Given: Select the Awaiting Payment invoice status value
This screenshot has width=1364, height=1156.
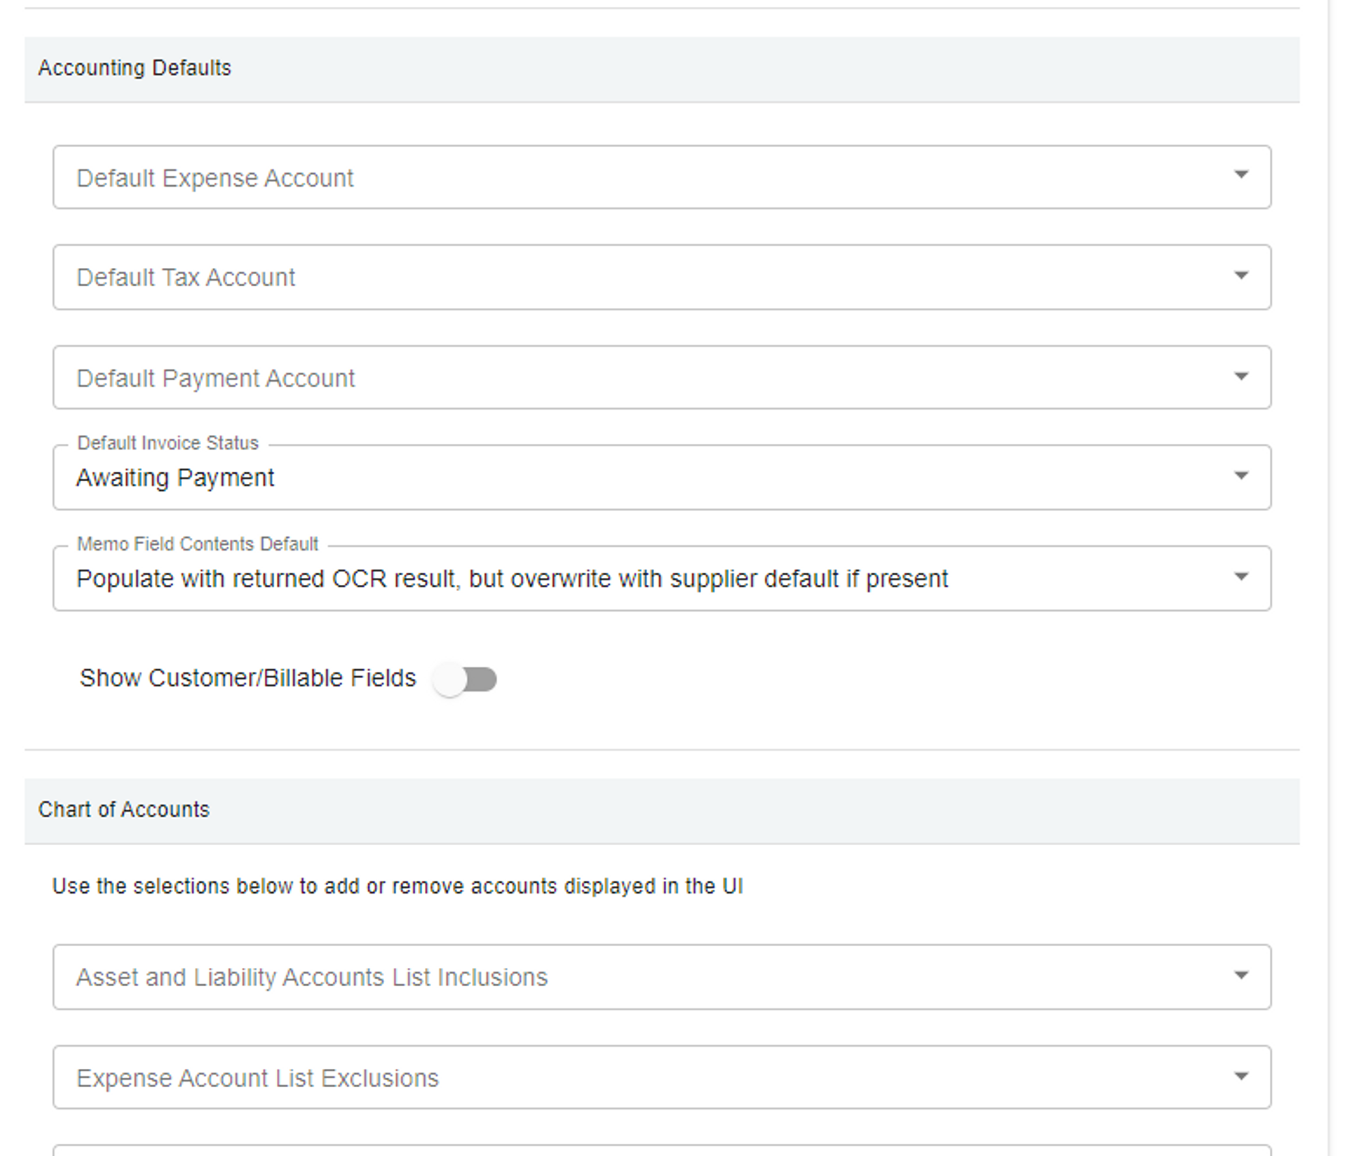Looking at the screenshot, I should (175, 478).
